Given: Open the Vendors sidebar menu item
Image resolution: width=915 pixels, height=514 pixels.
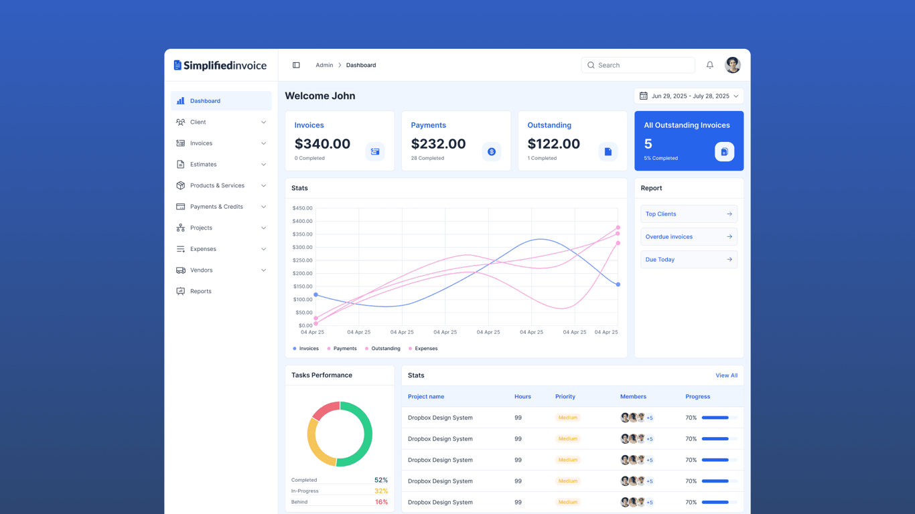Looking at the screenshot, I should (x=221, y=270).
